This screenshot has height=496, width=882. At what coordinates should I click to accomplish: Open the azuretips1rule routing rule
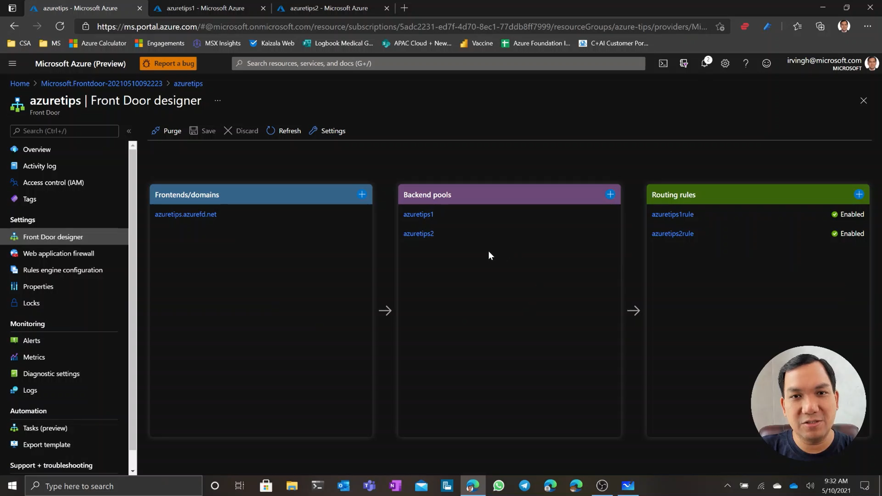(673, 214)
